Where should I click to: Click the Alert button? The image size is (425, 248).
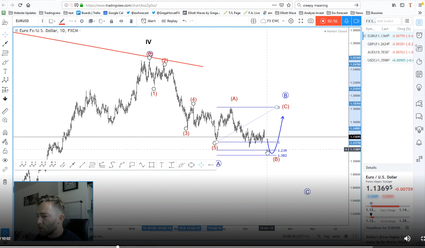pos(148,21)
